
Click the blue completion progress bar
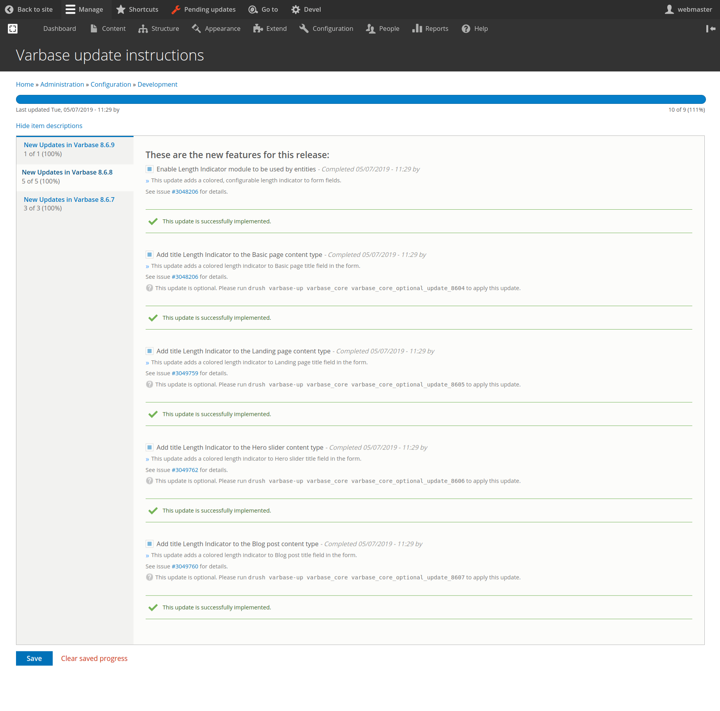pos(360,99)
